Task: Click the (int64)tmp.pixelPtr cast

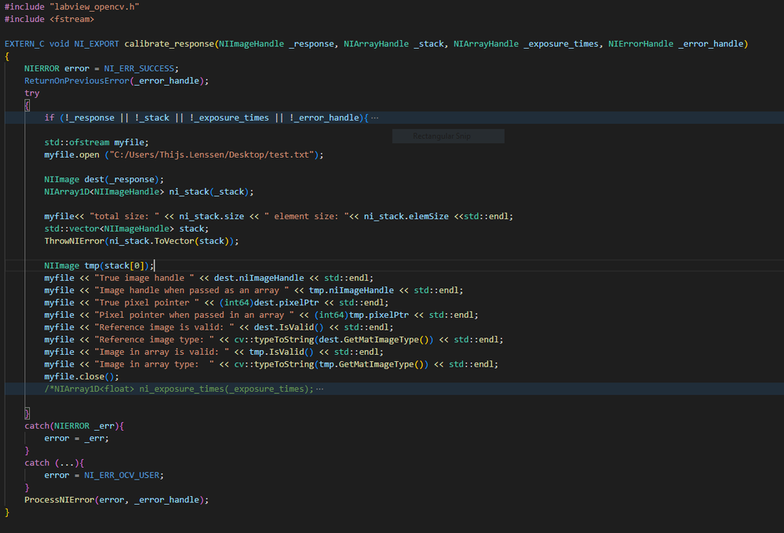Action: coord(362,315)
